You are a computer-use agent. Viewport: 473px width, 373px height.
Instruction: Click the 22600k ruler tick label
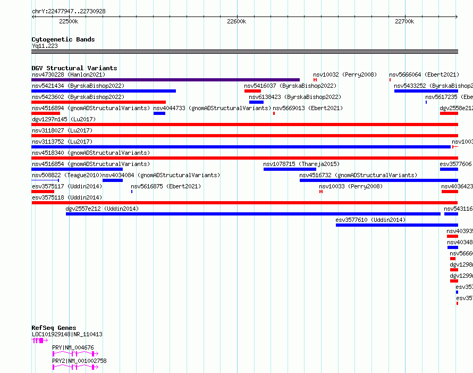[236, 21]
